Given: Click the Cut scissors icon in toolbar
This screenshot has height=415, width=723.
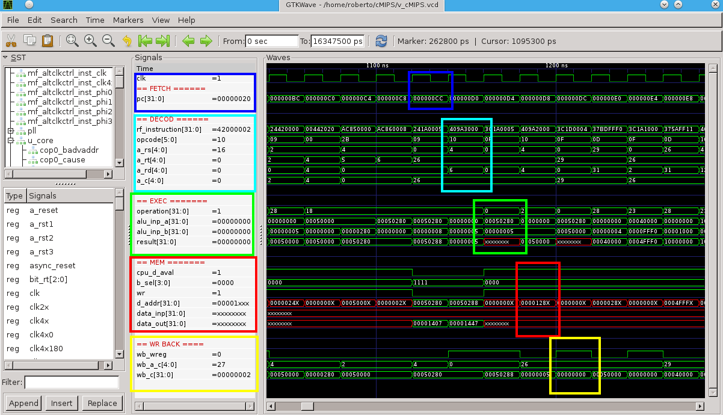Looking at the screenshot, I should 11,41.
